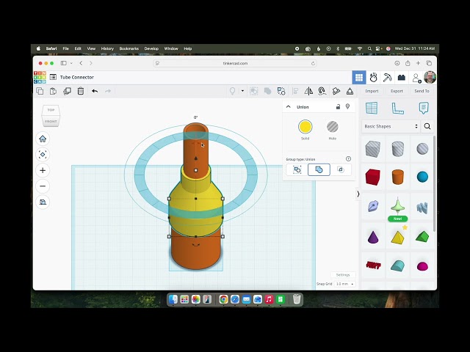Open the History menu
Screen dimensions: 470x352
[107, 48]
